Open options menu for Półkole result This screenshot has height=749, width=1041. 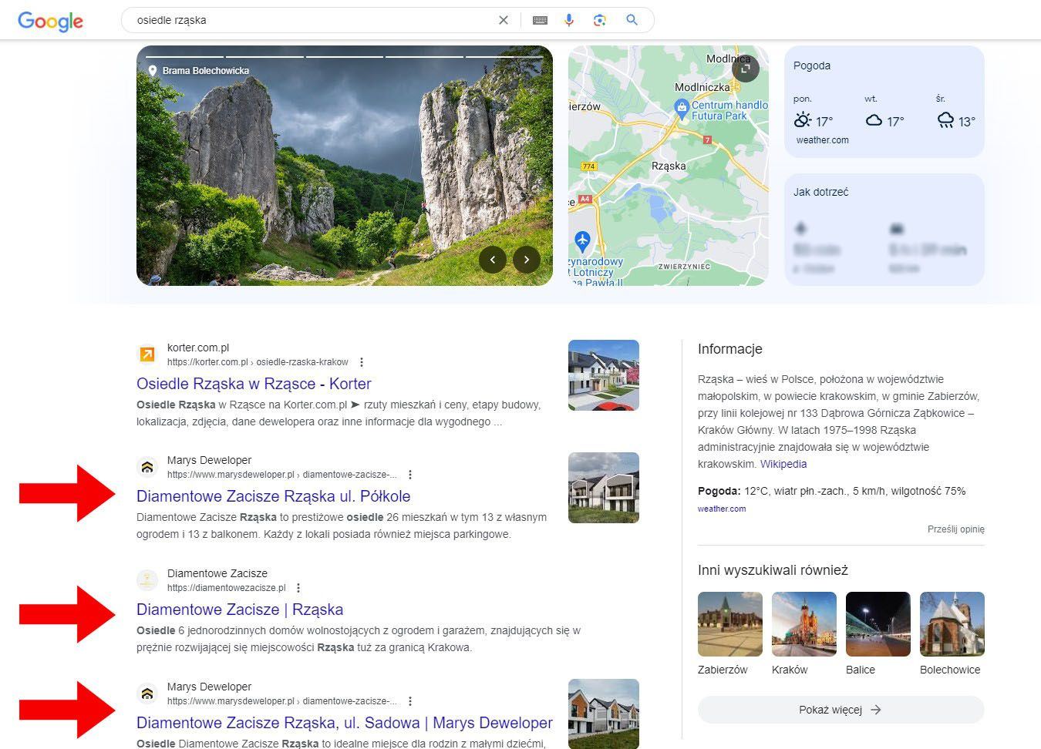pyautogui.click(x=410, y=475)
